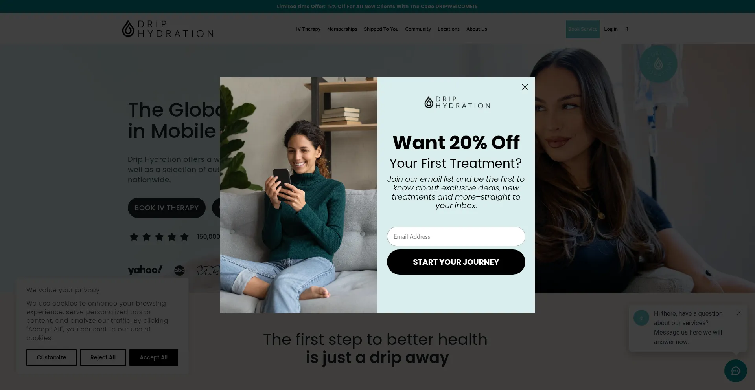This screenshot has height=390, width=755.
Task: Click the abc press logo
Action: (179, 270)
